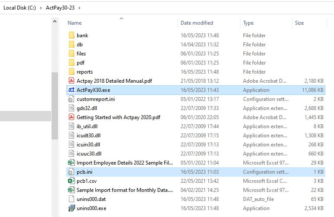
Task: Select the Actpay 2018 Detailed Manual PDF icon
Action: click(71, 81)
